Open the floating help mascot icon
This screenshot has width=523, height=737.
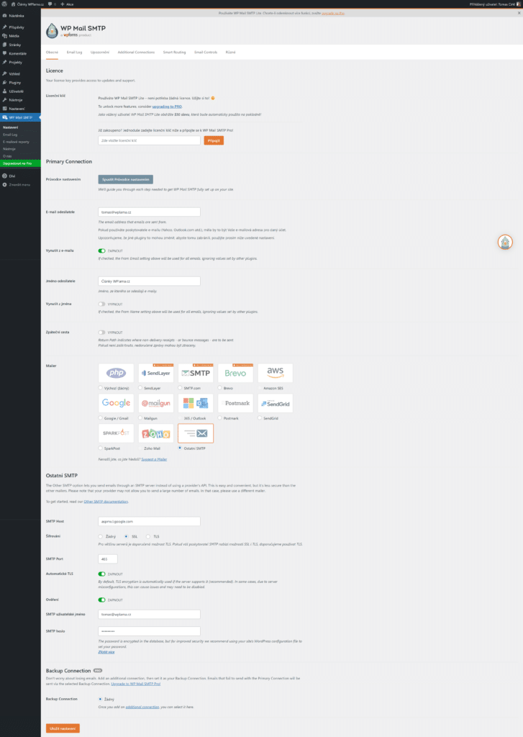point(505,242)
